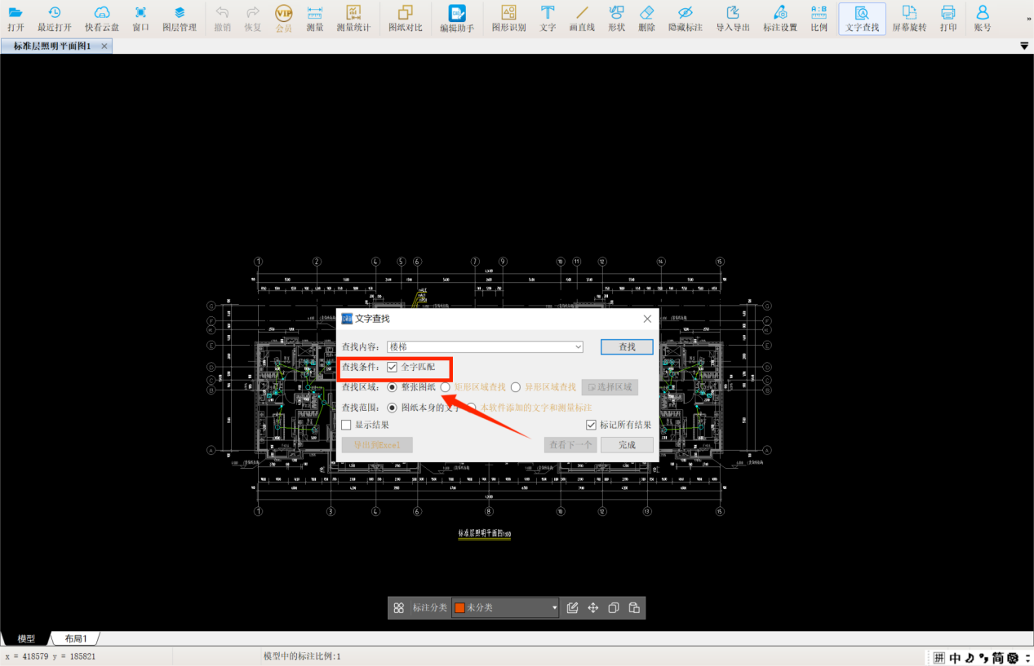Open 导入导出 import and export
Image resolution: width=1034 pixels, height=666 pixels.
point(733,18)
